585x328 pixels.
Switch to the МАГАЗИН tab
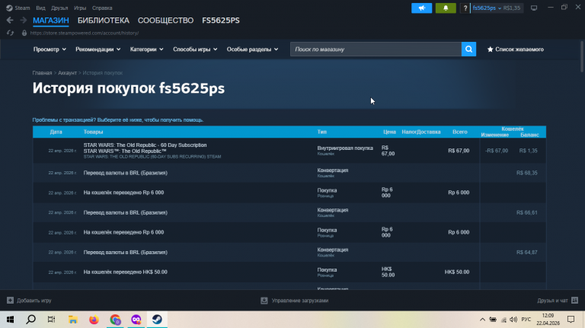point(51,21)
